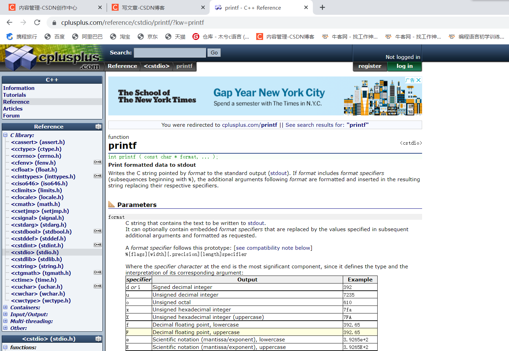Open Articles in the C++ menu
This screenshot has width=509, height=351.
[13, 109]
